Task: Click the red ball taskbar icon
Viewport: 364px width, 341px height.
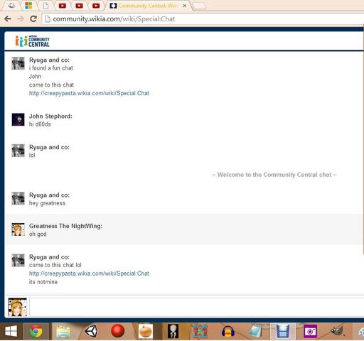Action: [x=118, y=331]
